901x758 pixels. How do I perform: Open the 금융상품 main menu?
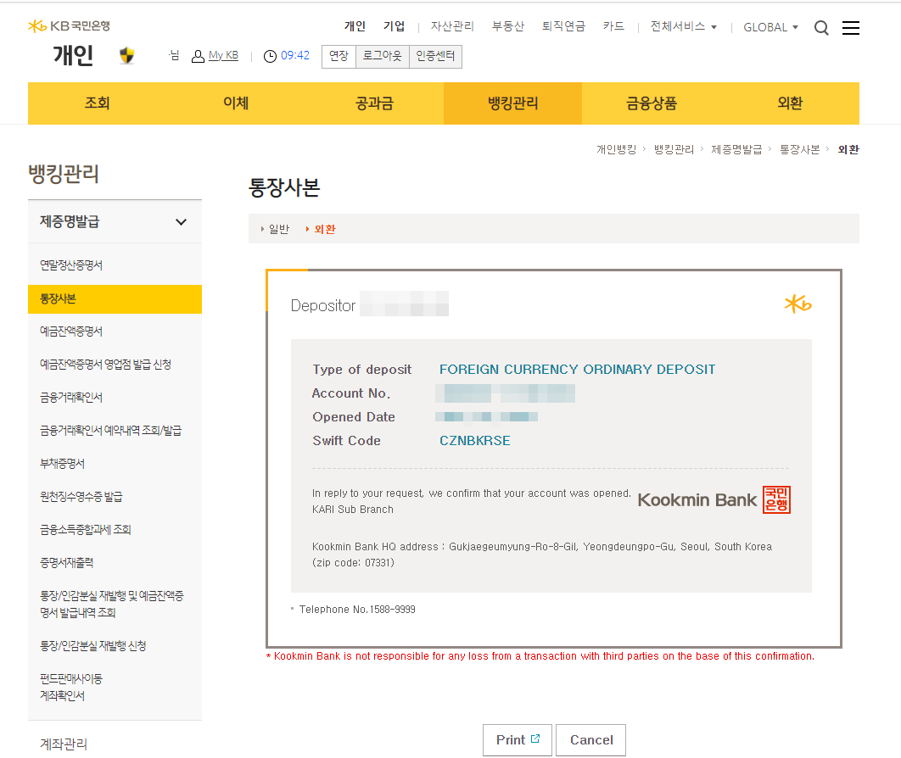click(651, 103)
